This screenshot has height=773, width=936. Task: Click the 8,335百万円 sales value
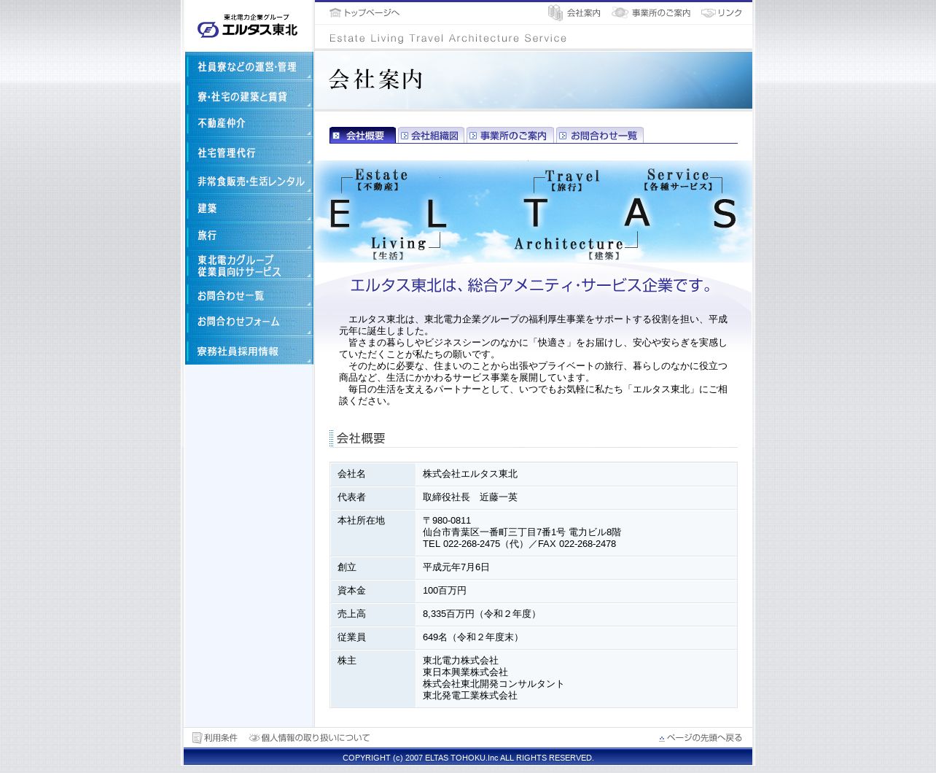pyautogui.click(x=481, y=614)
